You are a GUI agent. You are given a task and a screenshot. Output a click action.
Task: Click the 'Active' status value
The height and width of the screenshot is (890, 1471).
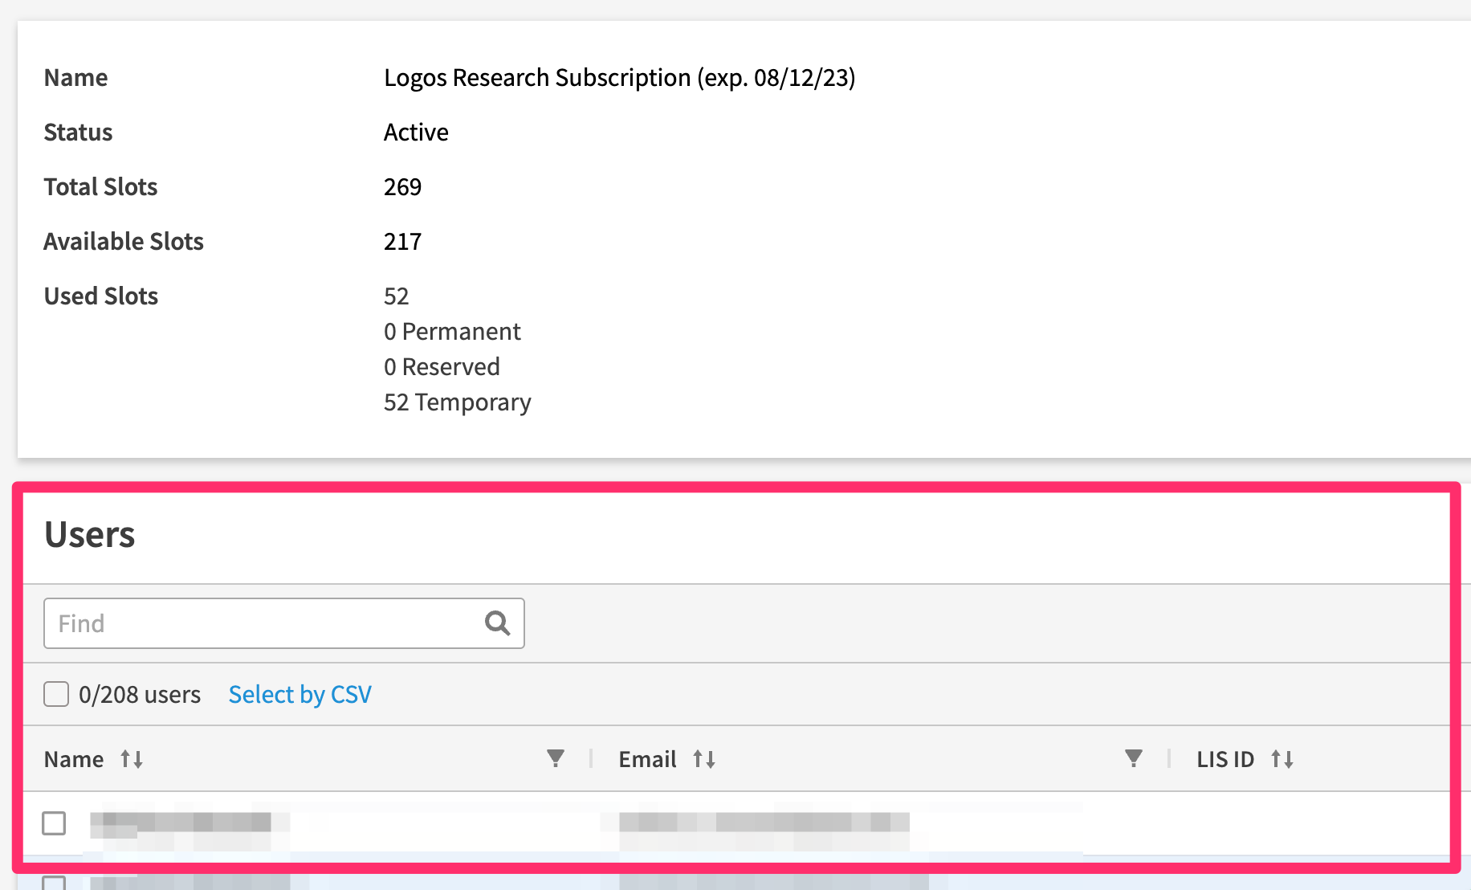pyautogui.click(x=416, y=132)
